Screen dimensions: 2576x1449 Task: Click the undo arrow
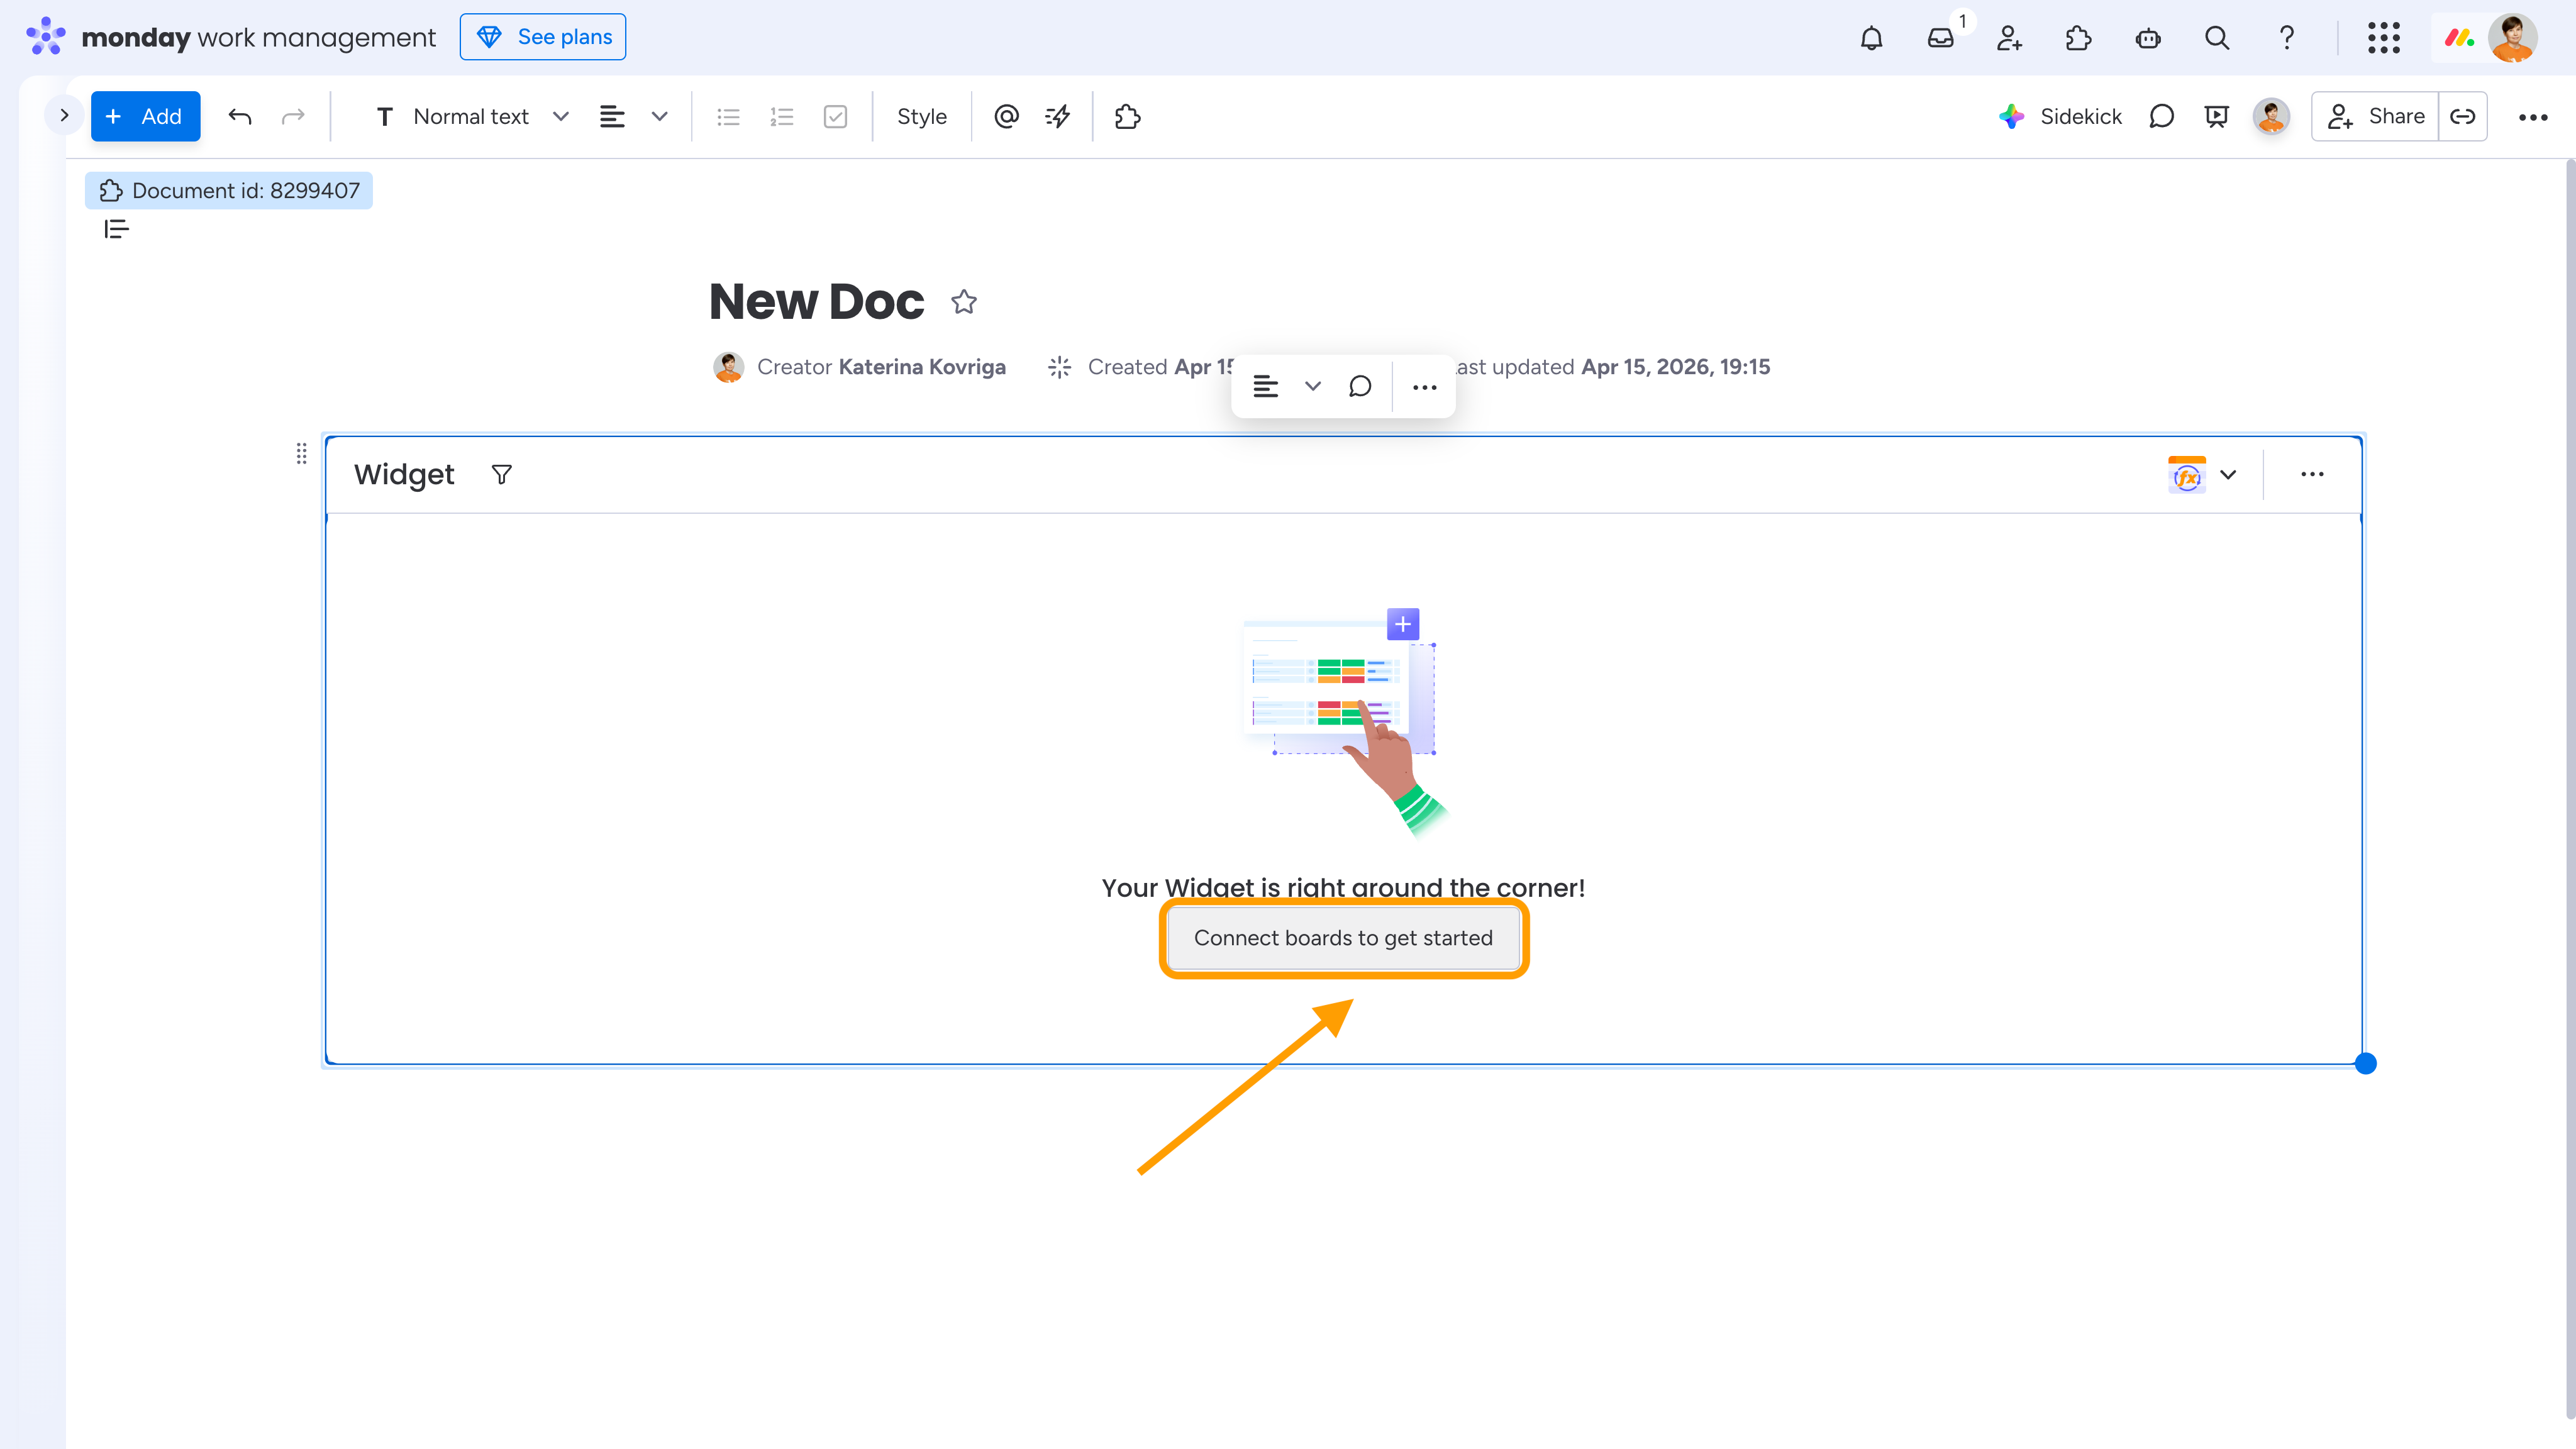pos(240,117)
